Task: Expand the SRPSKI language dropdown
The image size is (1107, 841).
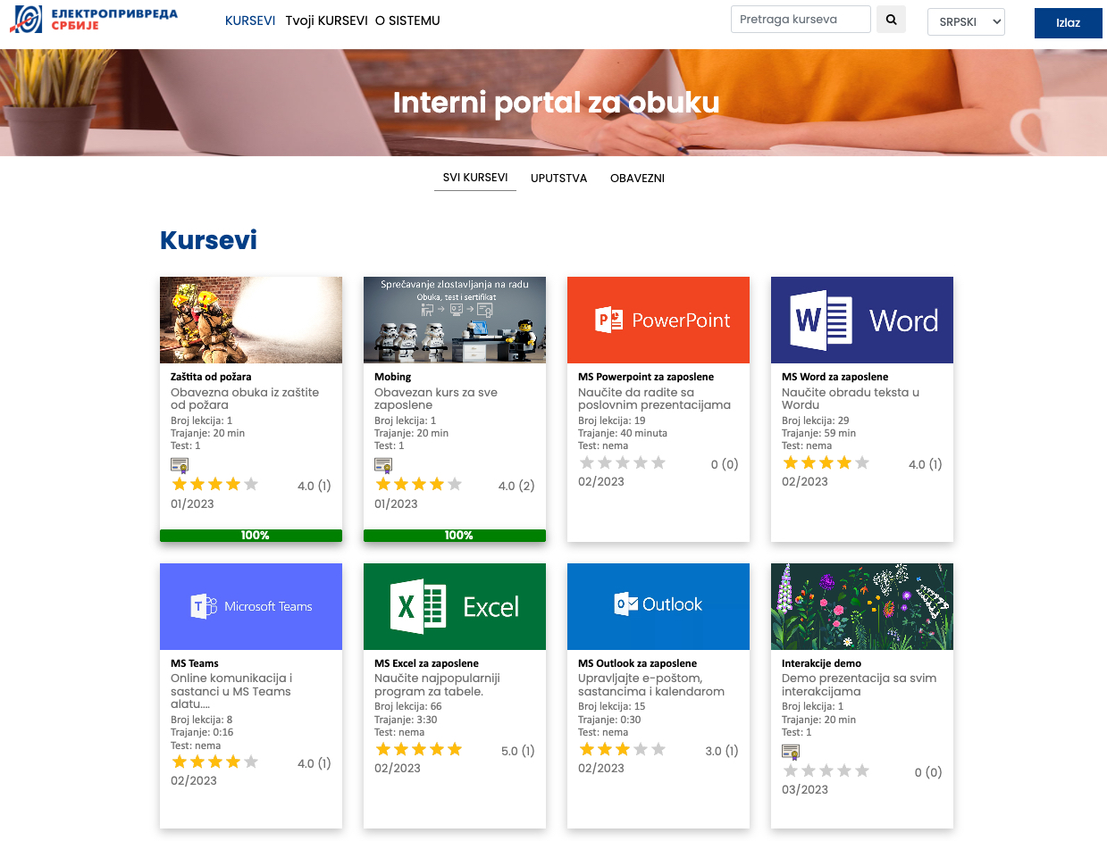Action: coord(966,22)
